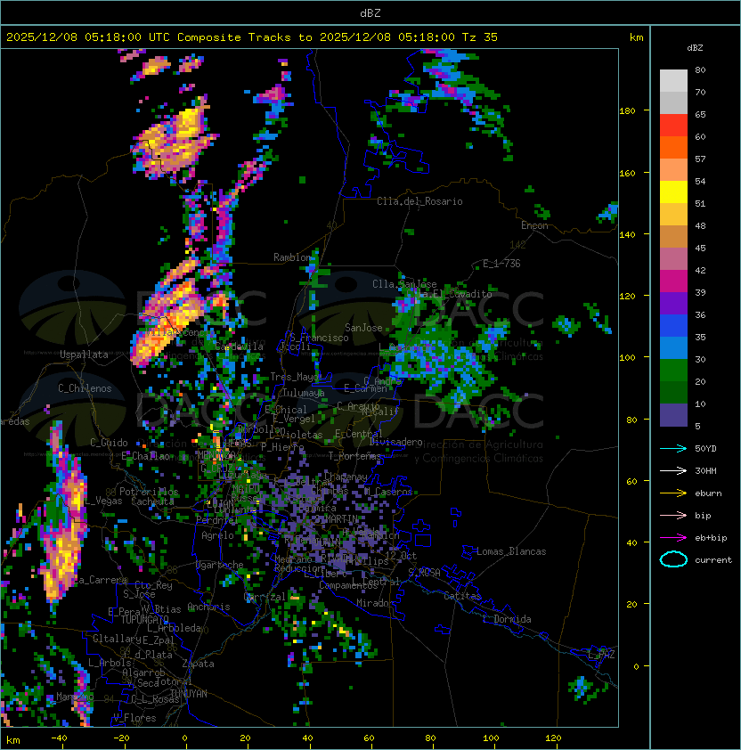The width and height of the screenshot is (741, 750).
Task: Click the '180' tick on the right km axis
Action: tap(627, 111)
